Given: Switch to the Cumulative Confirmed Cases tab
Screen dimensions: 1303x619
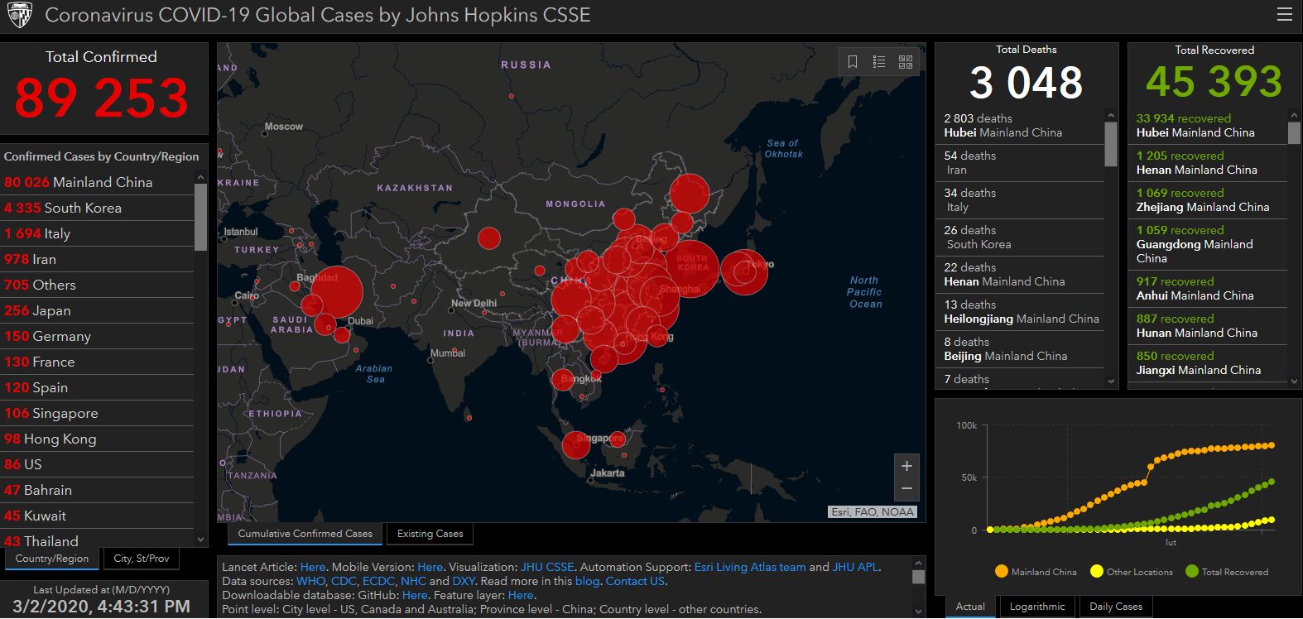Looking at the screenshot, I should coord(305,534).
